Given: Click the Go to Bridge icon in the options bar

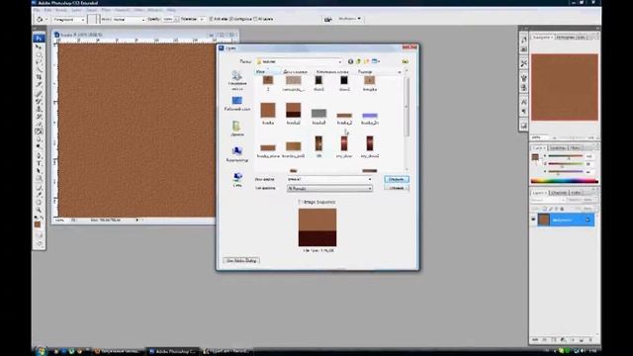Looking at the screenshot, I should [x=327, y=19].
